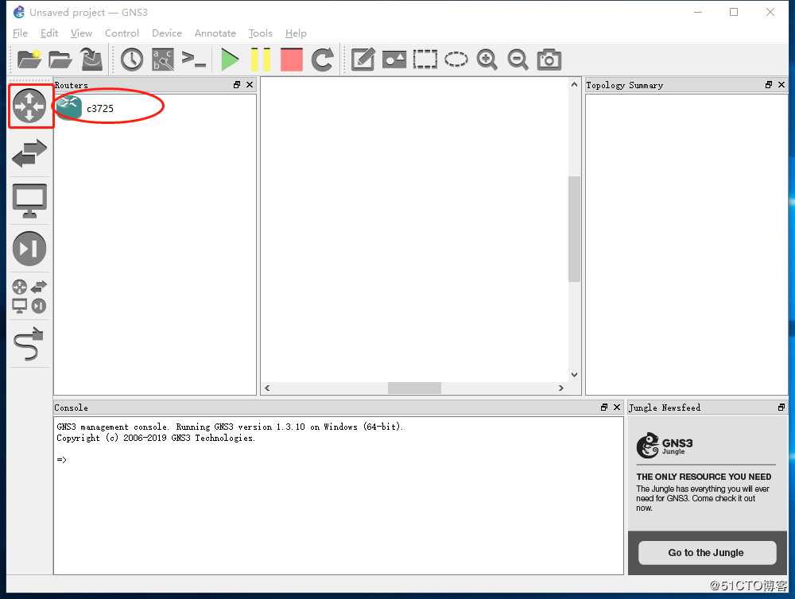Undock the Console panel
Viewport: 795px width, 599px height.
coord(604,407)
